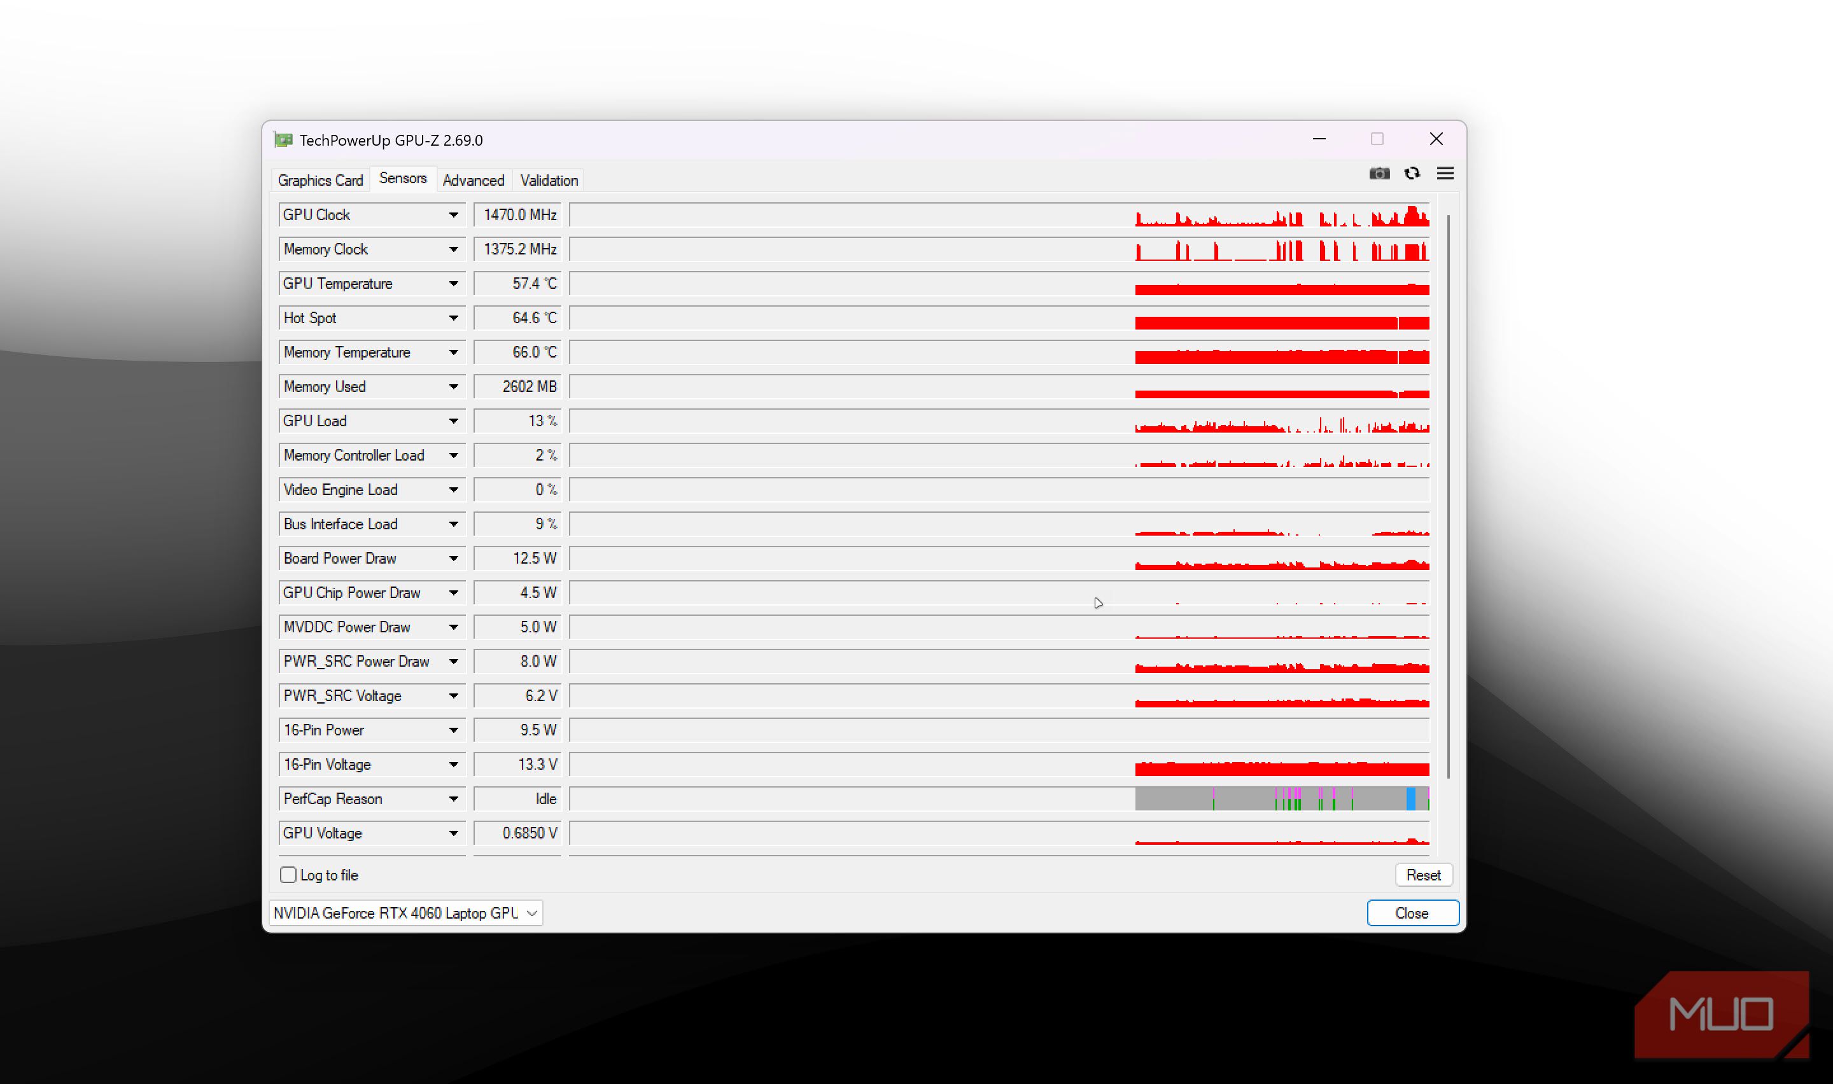Click the 13.3 V 16-Pin Voltage value
The width and height of the screenshot is (1833, 1084).
(517, 764)
